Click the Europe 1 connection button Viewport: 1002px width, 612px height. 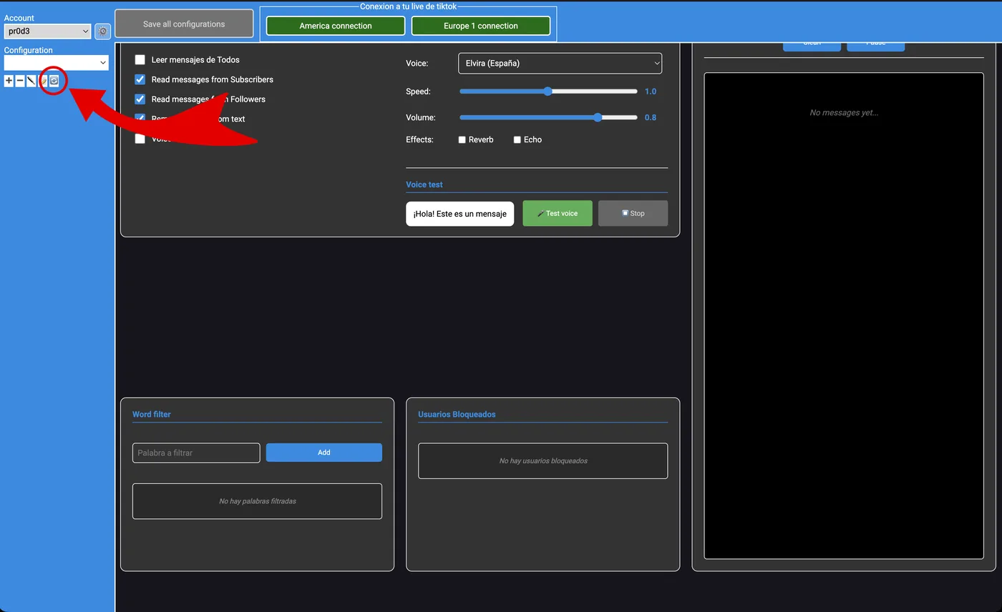point(481,26)
